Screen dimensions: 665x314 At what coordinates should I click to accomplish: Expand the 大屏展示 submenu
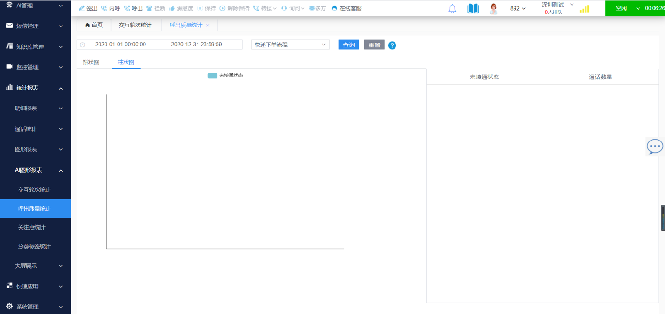click(x=35, y=266)
